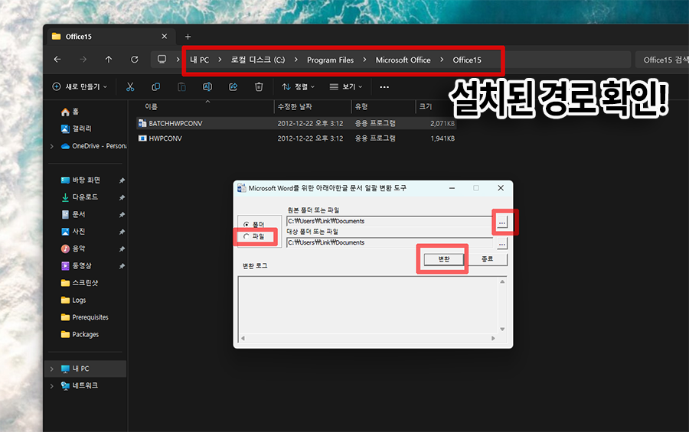Open Prerequisites folder in sidebar
The width and height of the screenshot is (689, 432).
(x=85, y=317)
